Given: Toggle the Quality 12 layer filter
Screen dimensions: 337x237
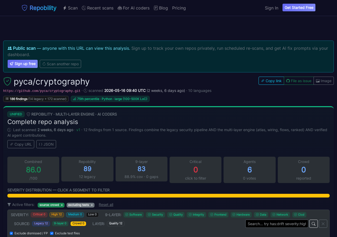Looking at the screenshot, I should (x=116, y=224).
